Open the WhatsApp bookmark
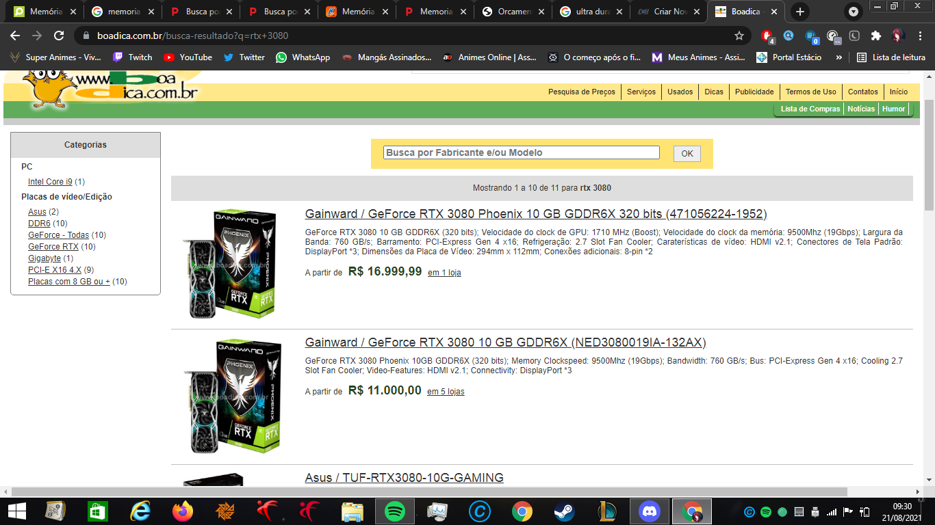935x525 pixels. coord(303,57)
